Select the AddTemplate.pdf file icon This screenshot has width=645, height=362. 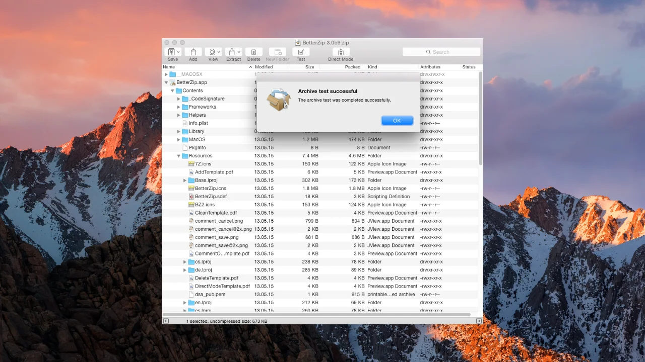click(191, 172)
